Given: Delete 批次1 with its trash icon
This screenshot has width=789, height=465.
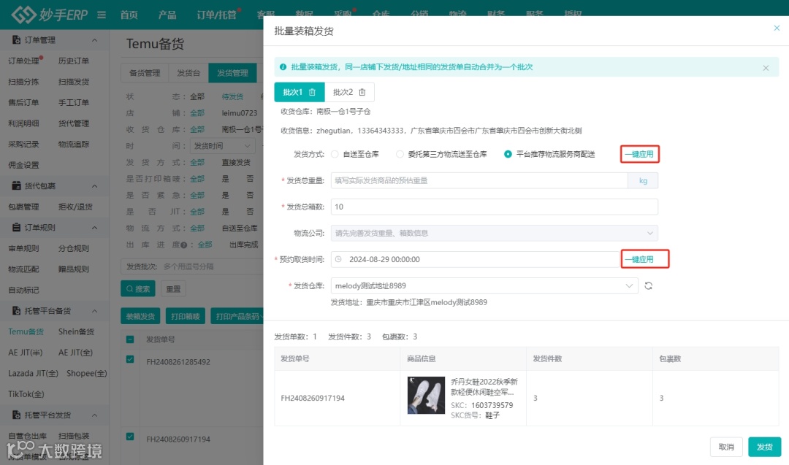Looking at the screenshot, I should (x=312, y=92).
